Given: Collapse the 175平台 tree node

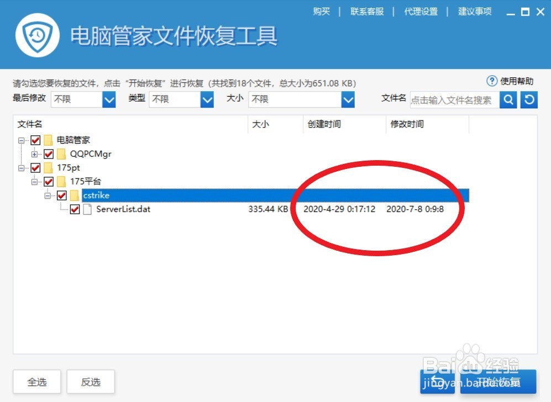Looking at the screenshot, I should [34, 182].
